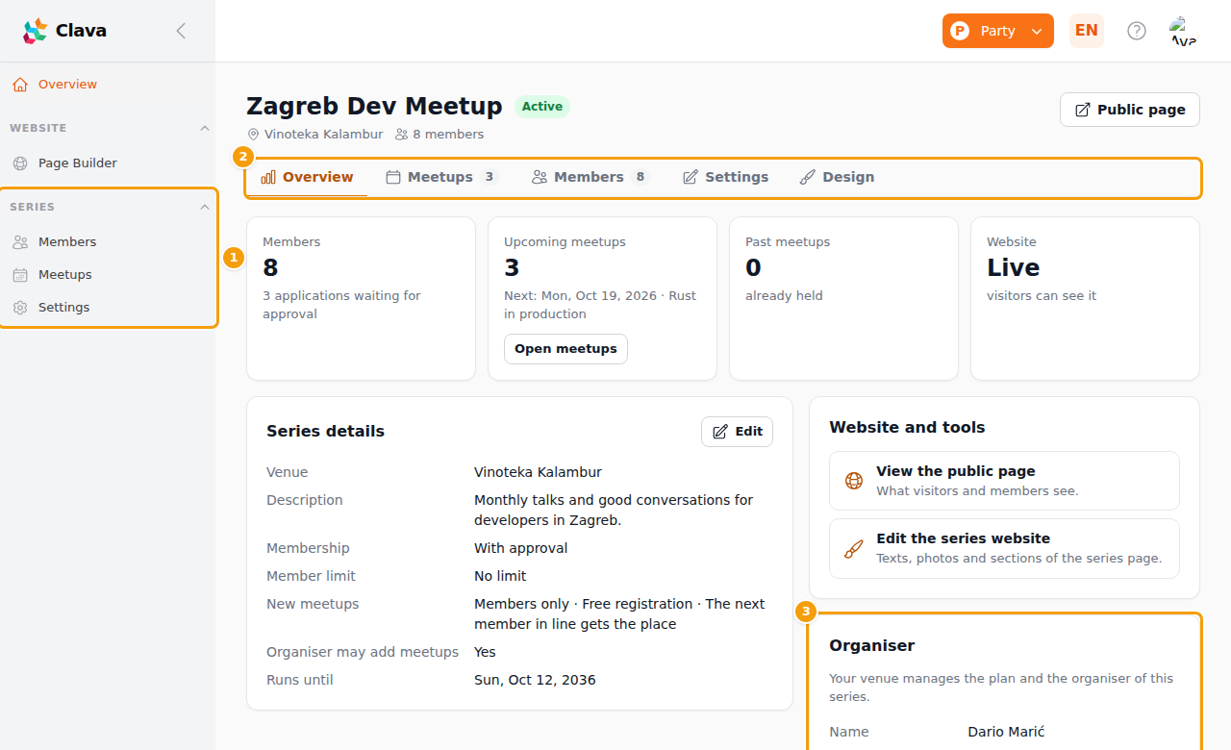Open the Design tab
The image size is (1231, 750).
point(838,177)
